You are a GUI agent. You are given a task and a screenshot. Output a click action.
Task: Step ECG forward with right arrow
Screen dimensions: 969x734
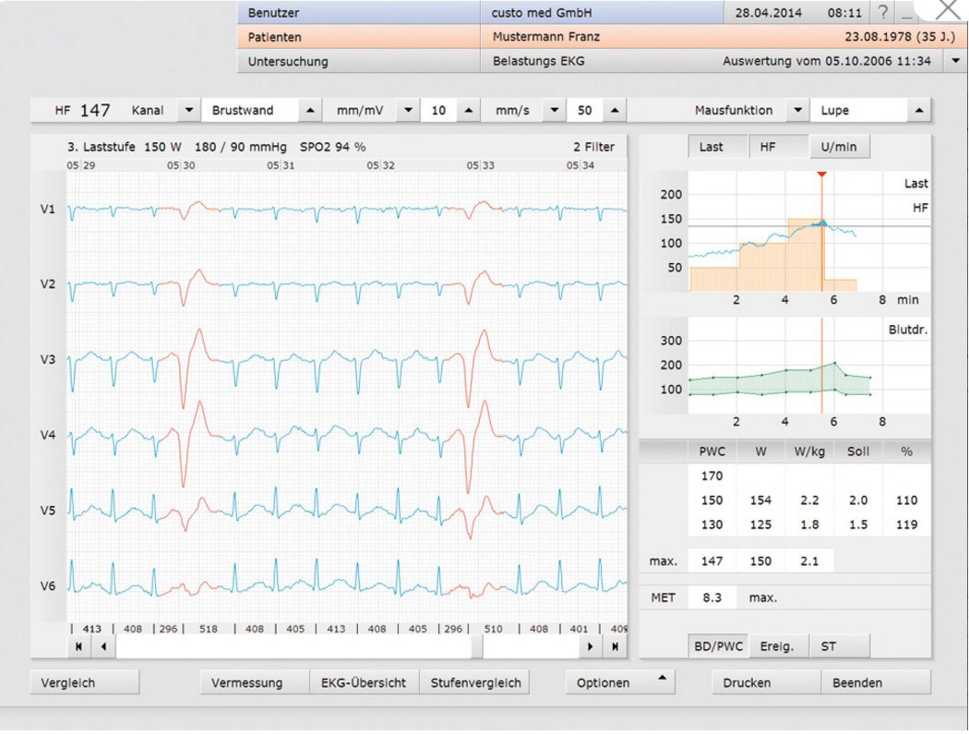pos(591,647)
